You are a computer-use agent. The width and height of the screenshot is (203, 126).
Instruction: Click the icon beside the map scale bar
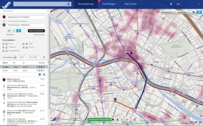[196, 122]
